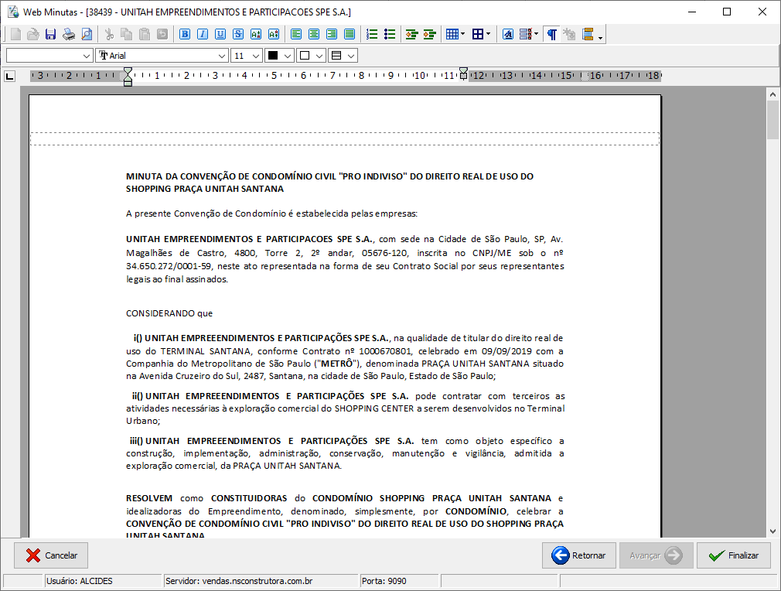Apply bulleted list
Screen dimensions: 781x591
point(390,34)
